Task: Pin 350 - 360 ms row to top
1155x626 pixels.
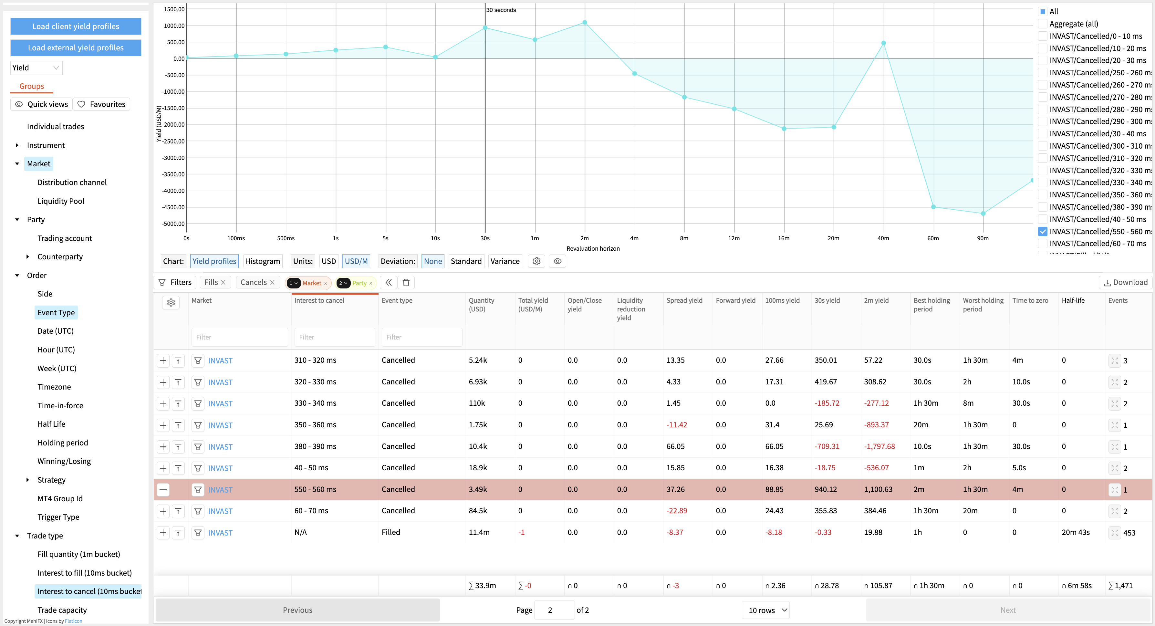Action: [x=179, y=425]
